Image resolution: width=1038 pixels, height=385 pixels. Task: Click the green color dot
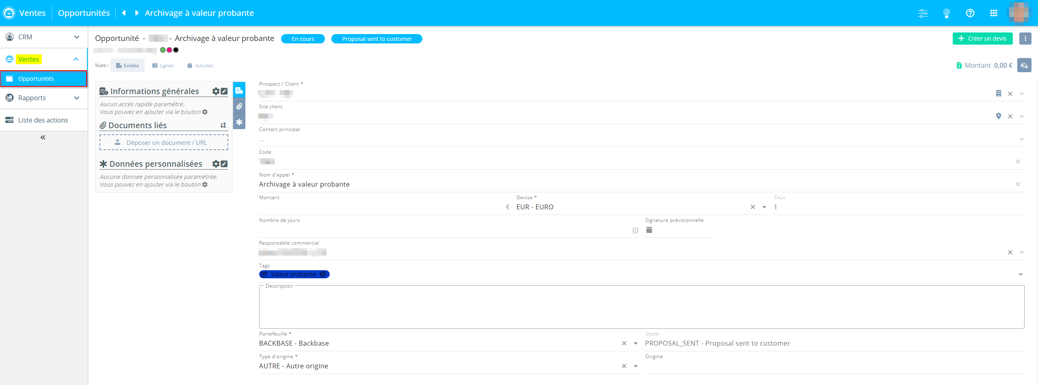pos(163,50)
